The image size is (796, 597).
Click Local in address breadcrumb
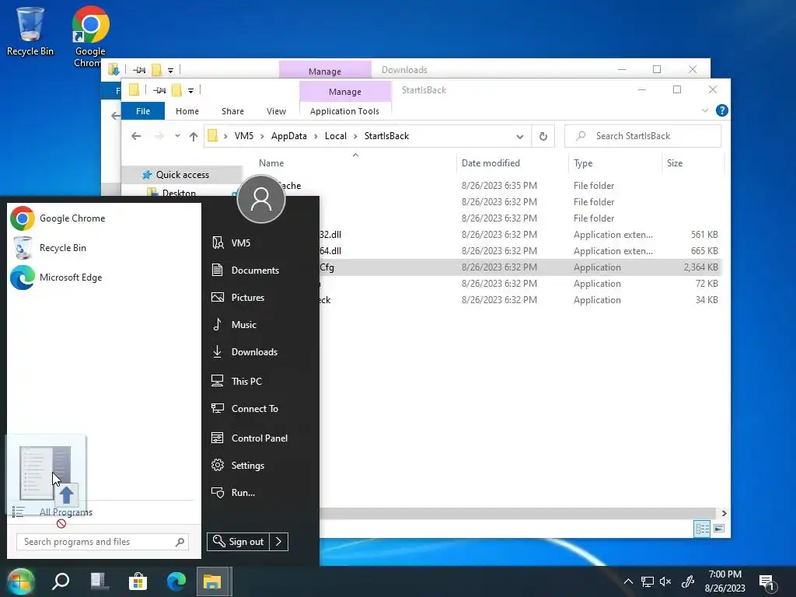(x=336, y=136)
